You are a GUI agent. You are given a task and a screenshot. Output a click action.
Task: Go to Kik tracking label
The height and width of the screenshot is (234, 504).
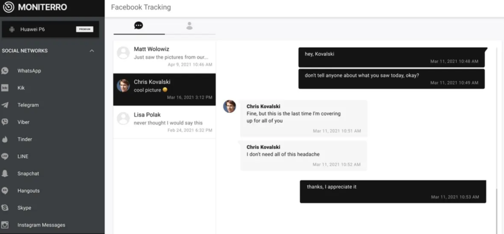(x=21, y=88)
